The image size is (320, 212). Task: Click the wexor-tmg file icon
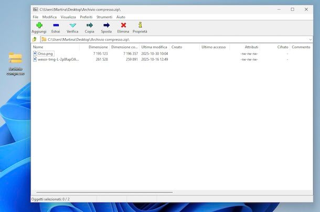35,59
